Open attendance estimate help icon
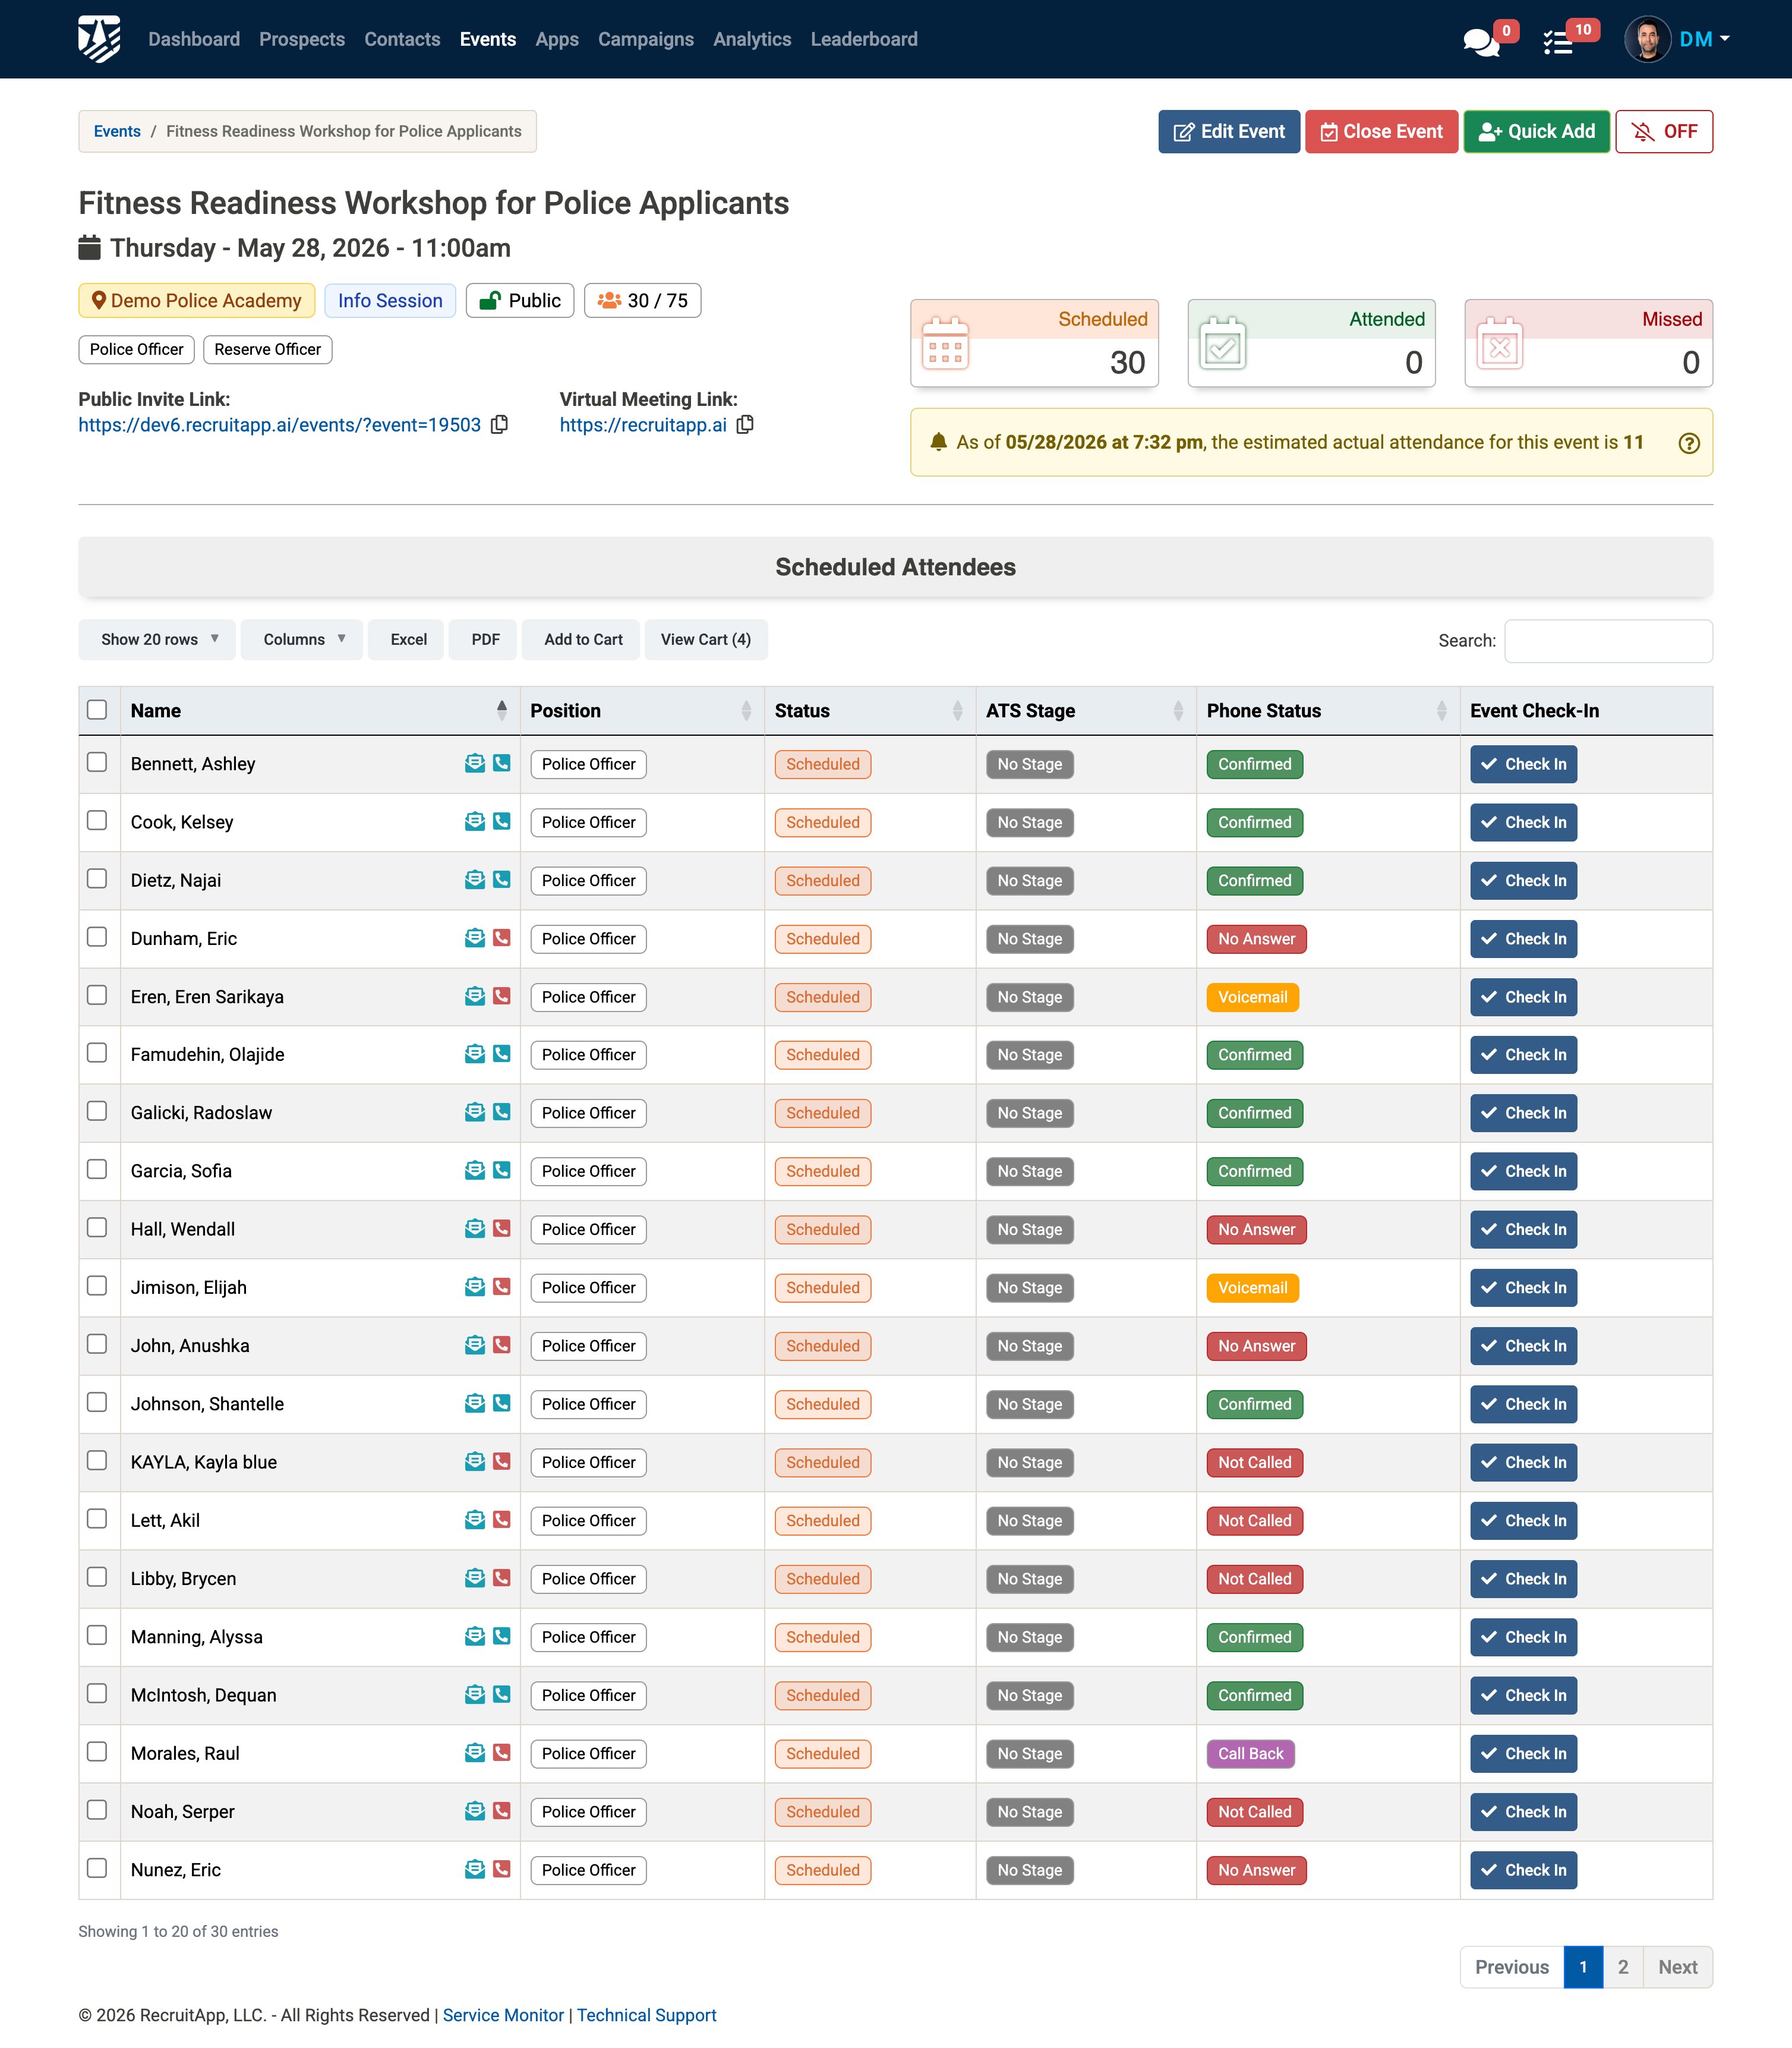The image size is (1792, 2048). click(x=1688, y=443)
